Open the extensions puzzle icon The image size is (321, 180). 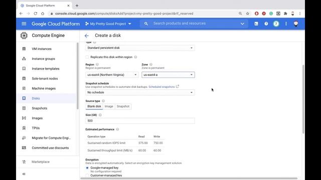(x=285, y=13)
